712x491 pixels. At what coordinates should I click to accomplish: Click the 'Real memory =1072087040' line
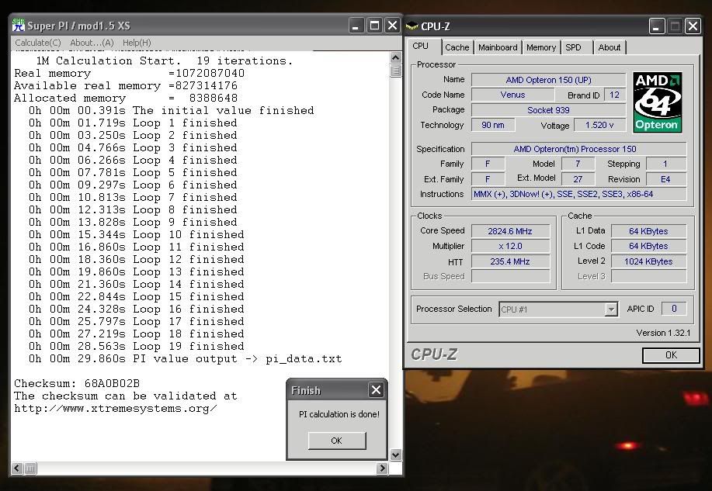point(129,73)
